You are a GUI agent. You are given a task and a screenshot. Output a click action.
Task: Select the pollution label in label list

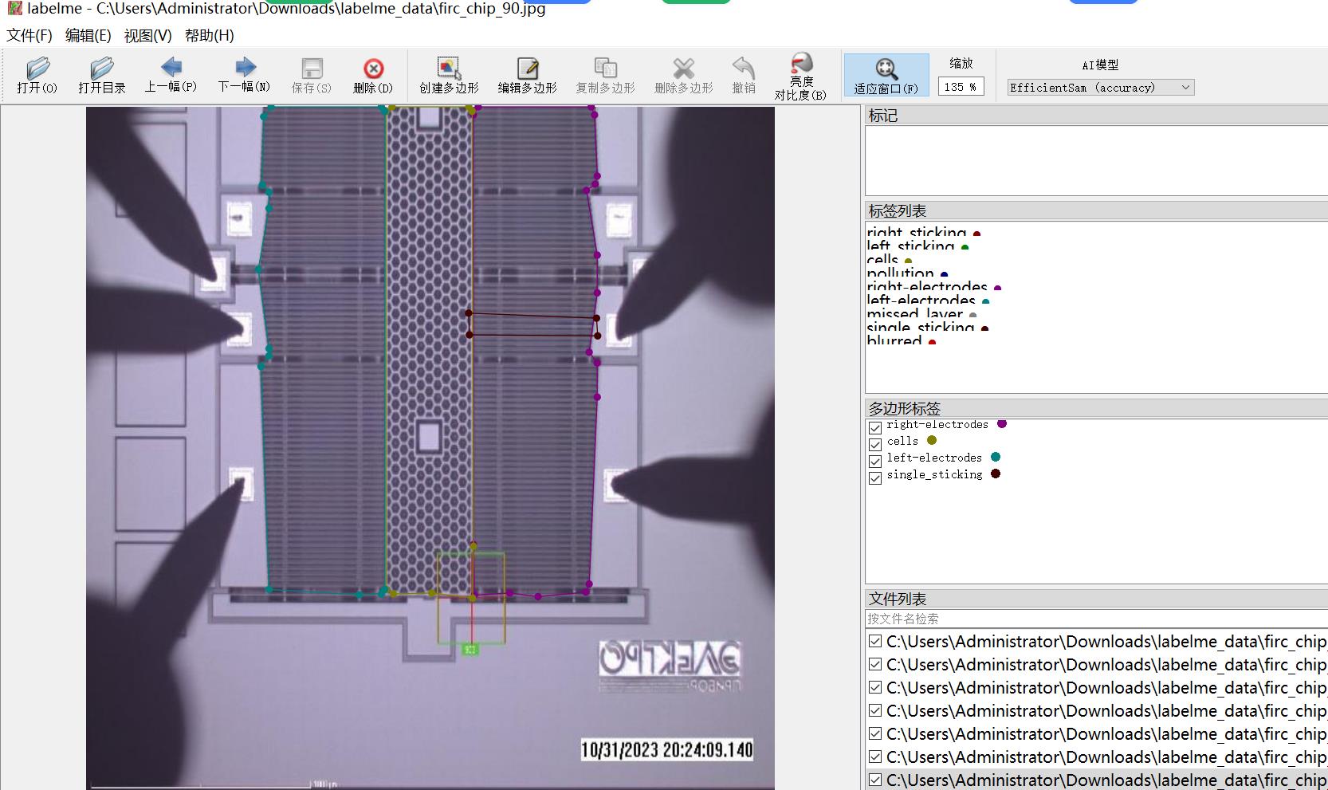click(x=900, y=273)
